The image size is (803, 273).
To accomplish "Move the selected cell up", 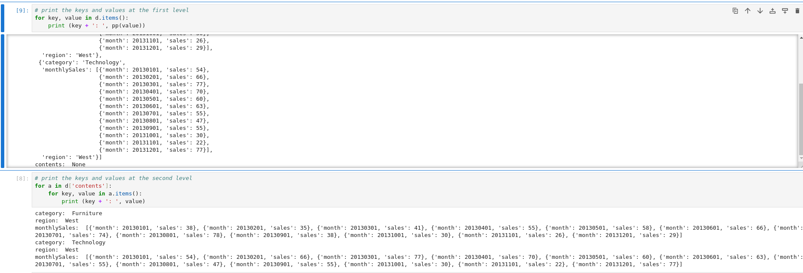I will coord(747,11).
